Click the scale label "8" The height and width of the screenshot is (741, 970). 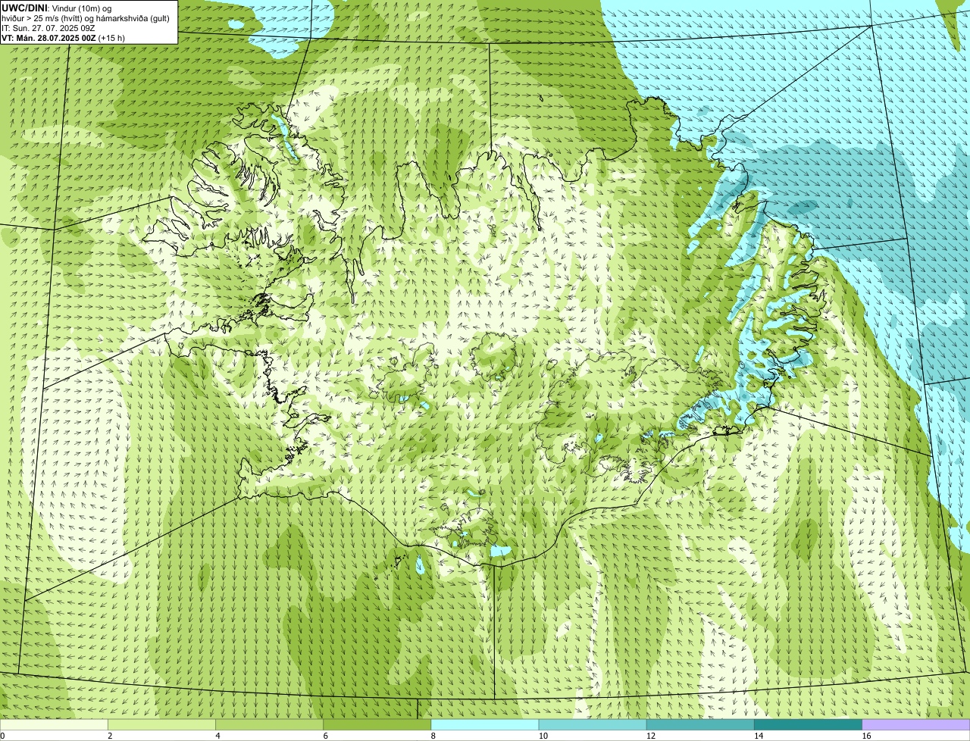(433, 736)
